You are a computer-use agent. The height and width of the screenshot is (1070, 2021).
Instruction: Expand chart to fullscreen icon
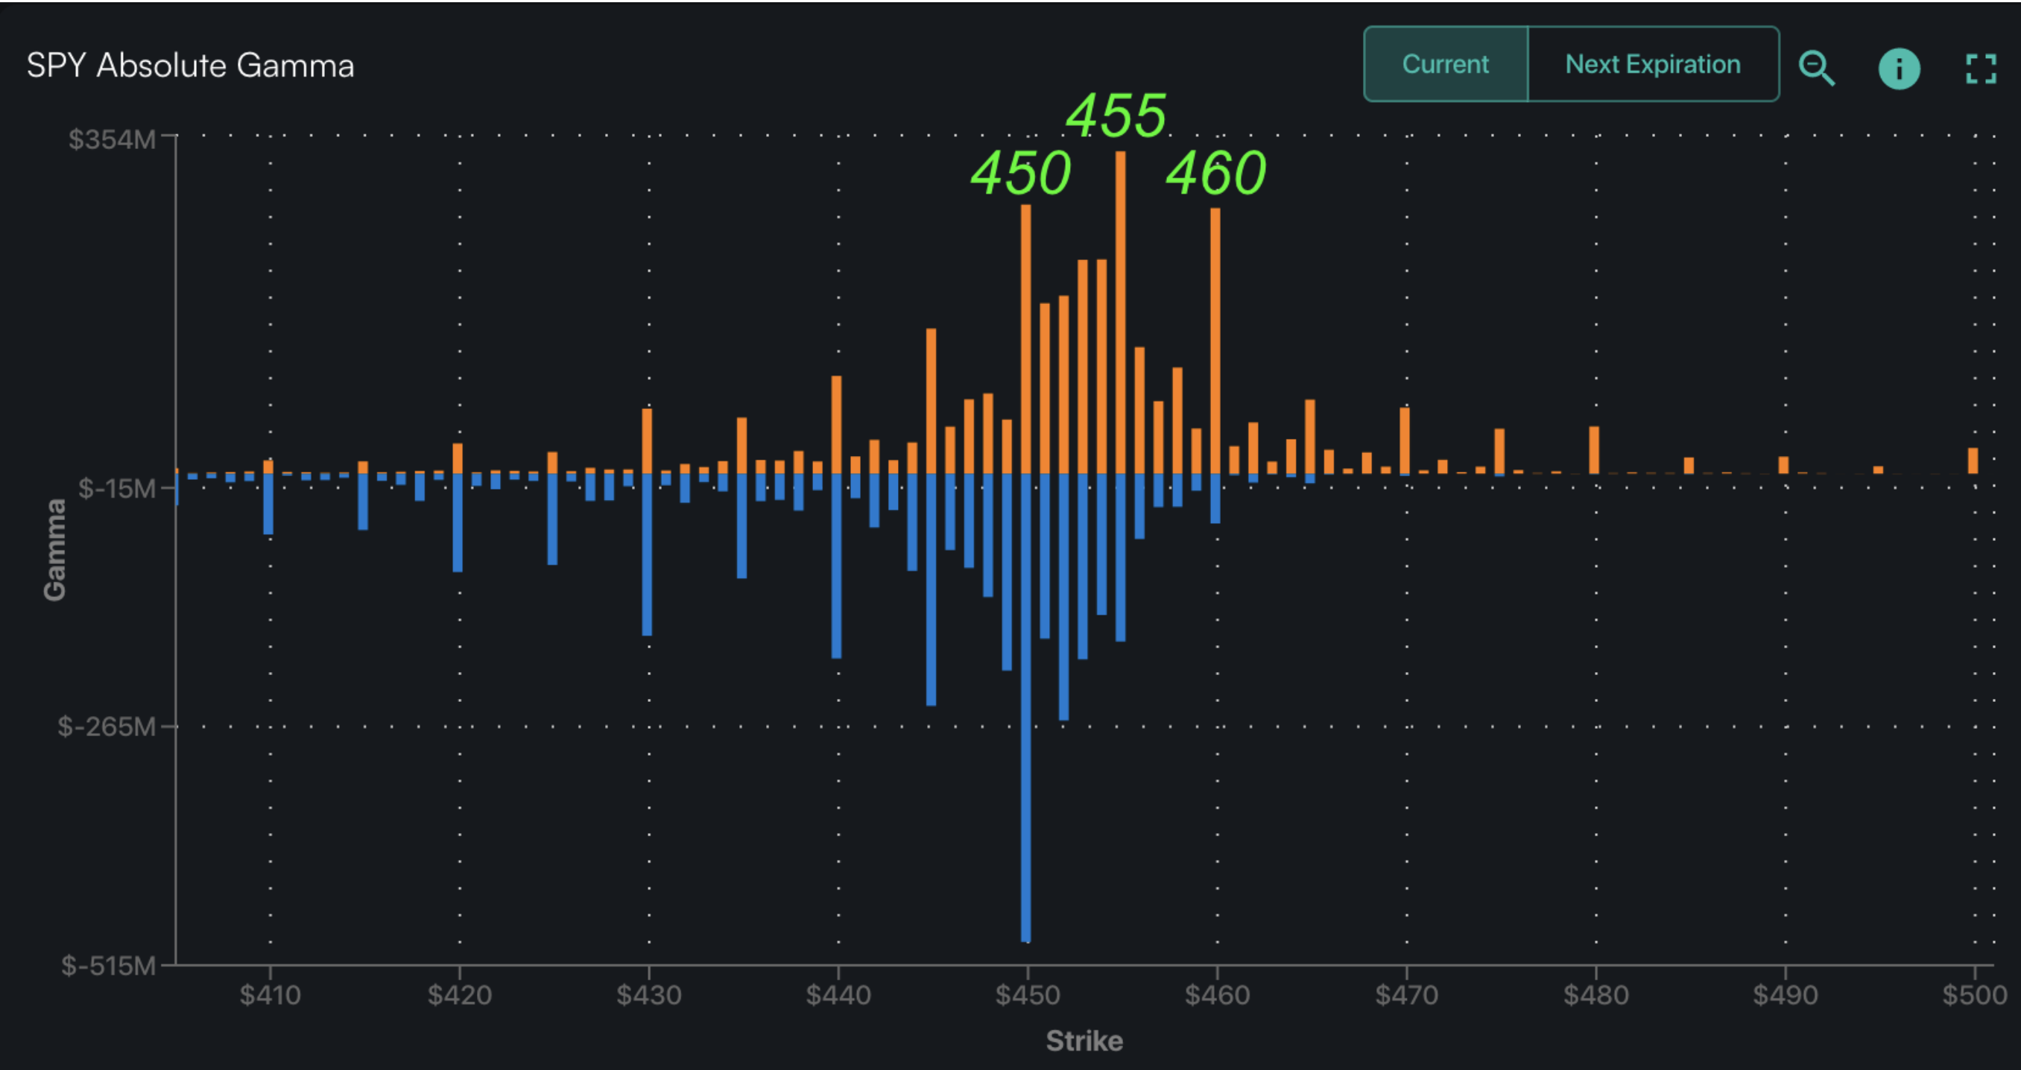[1980, 69]
